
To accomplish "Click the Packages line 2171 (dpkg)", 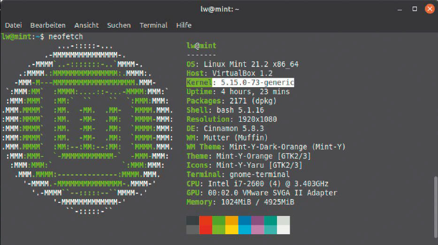I will (x=231, y=101).
